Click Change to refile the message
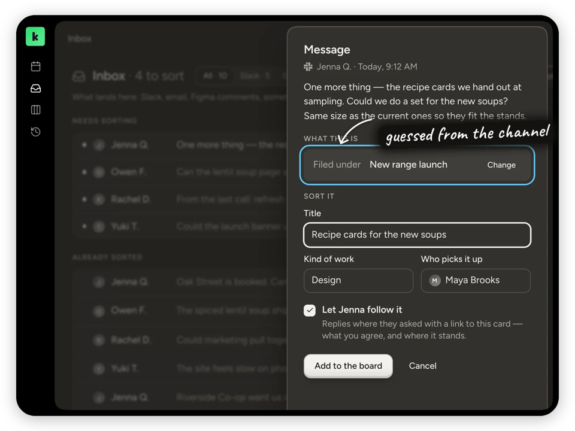This screenshot has width=575, height=431. pos(501,165)
